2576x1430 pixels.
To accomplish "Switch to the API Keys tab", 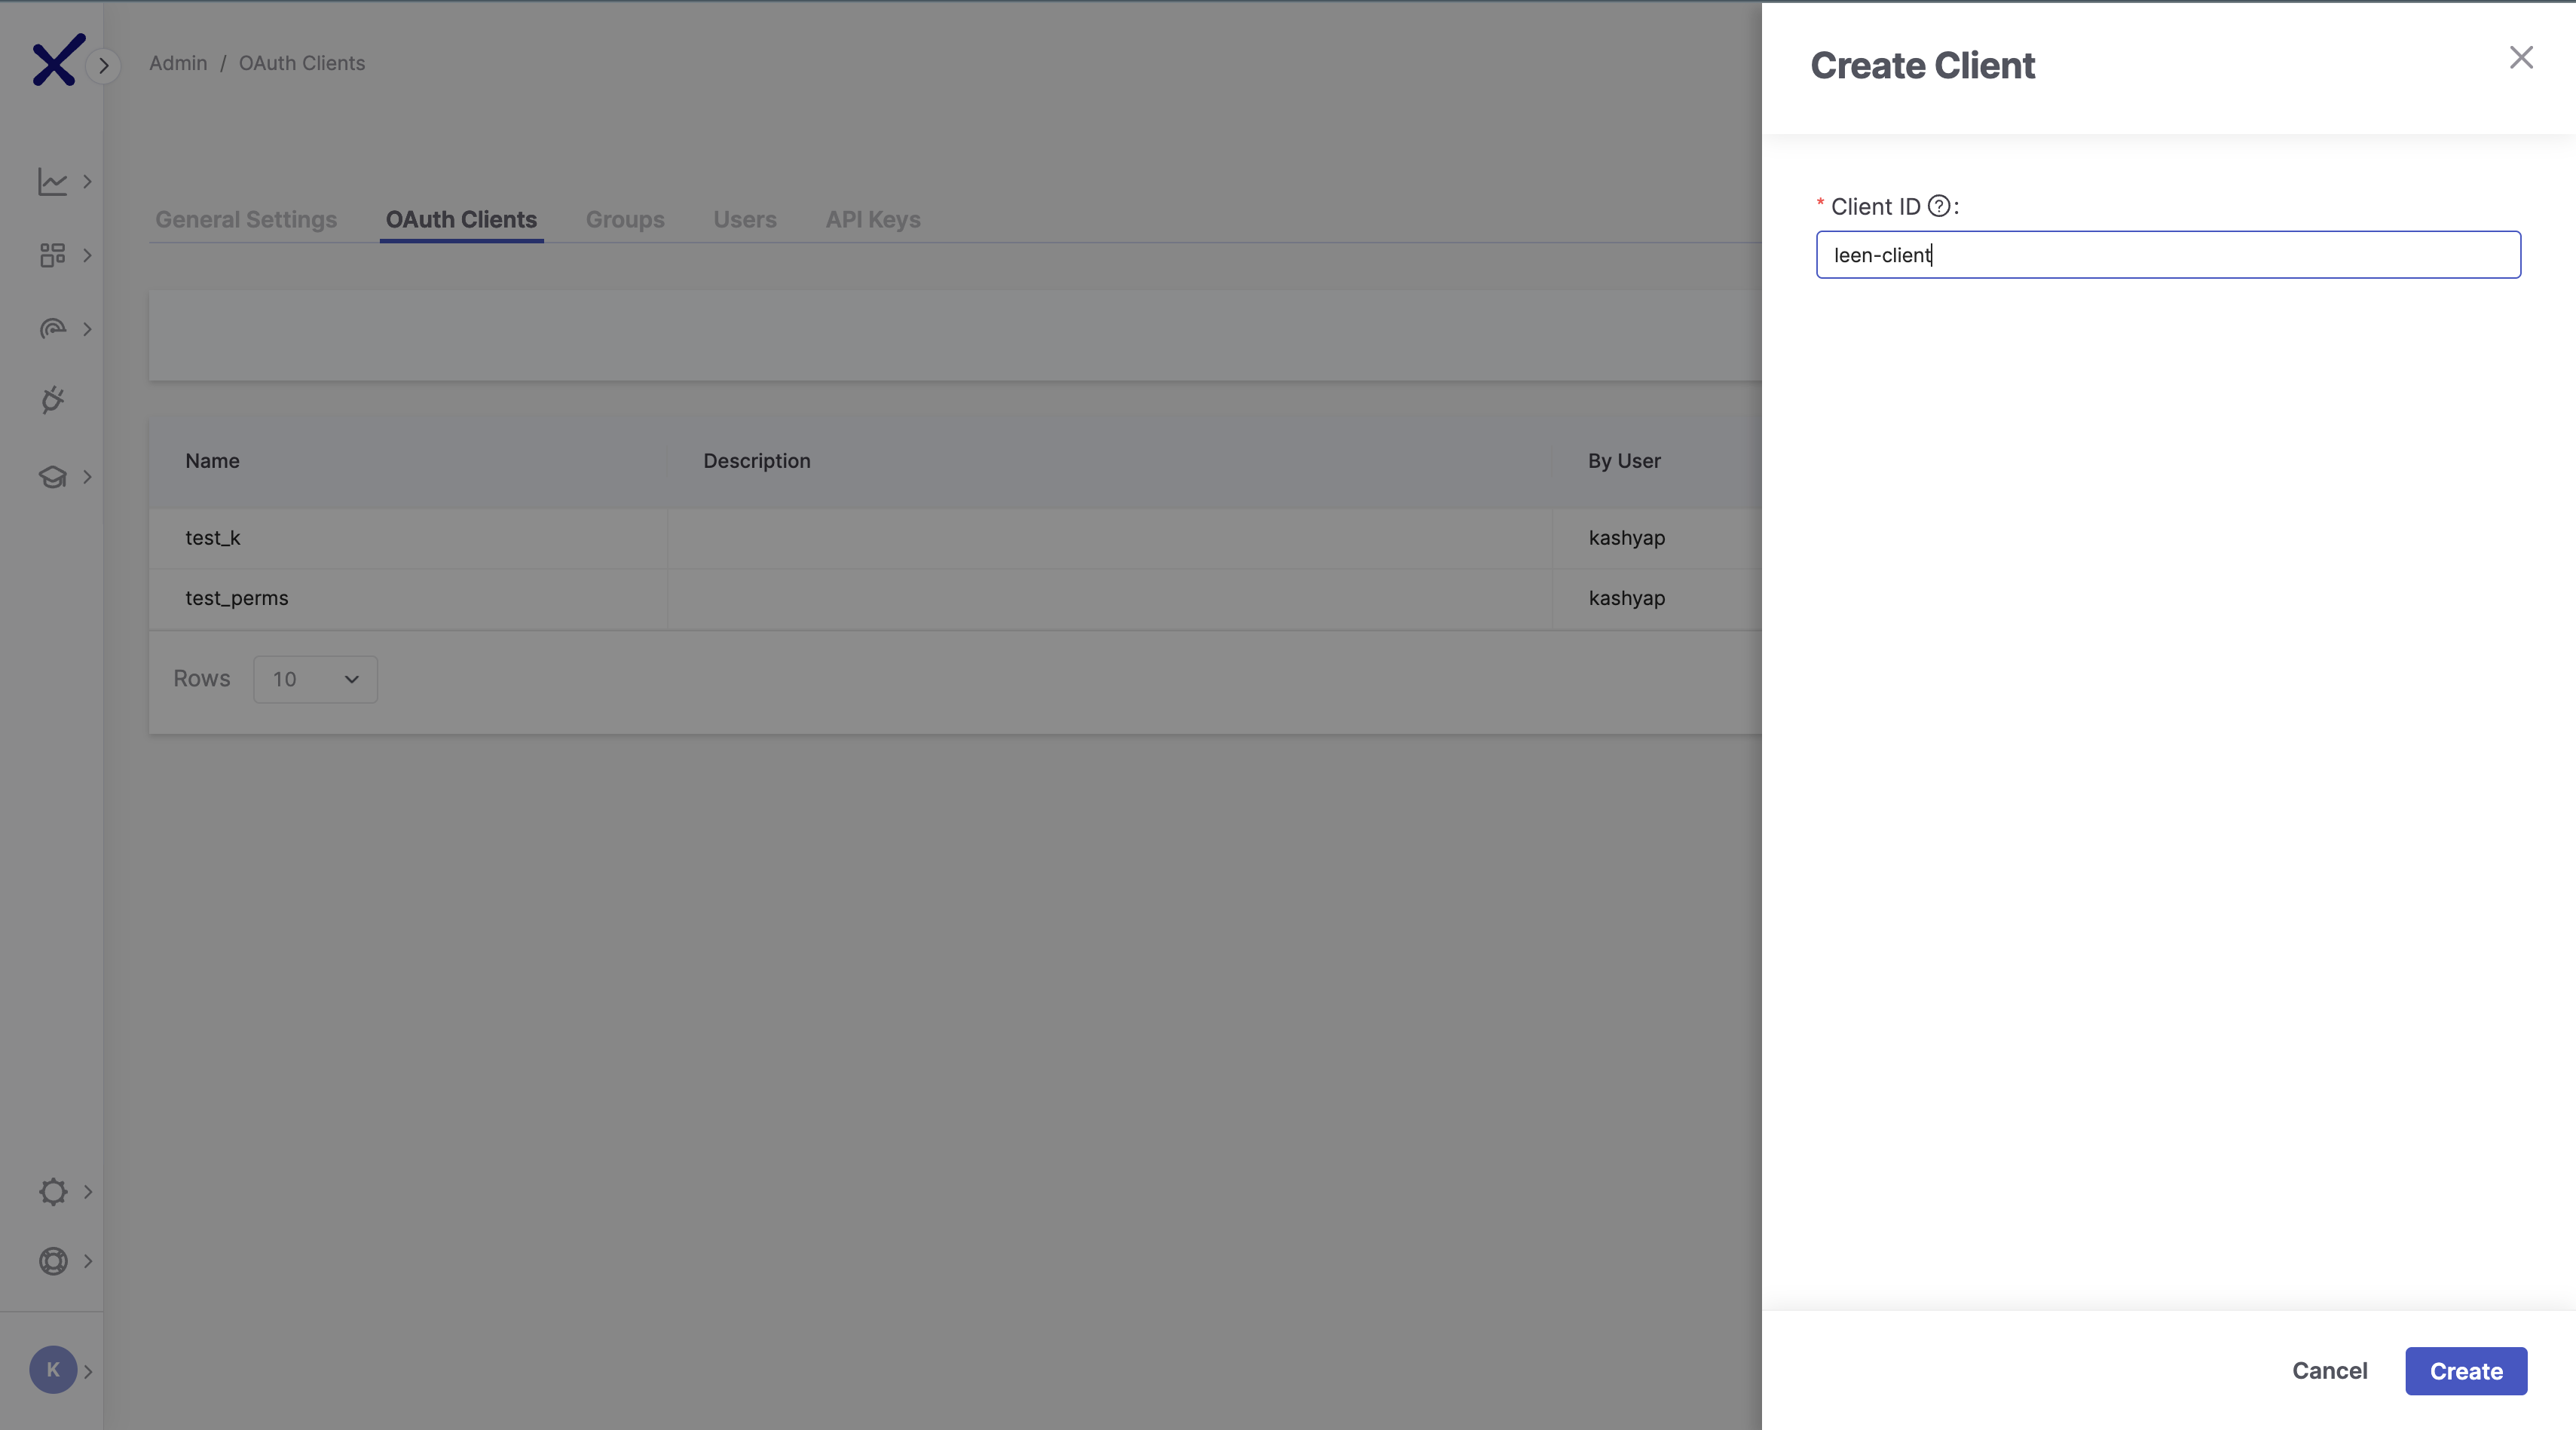I will (x=872, y=219).
